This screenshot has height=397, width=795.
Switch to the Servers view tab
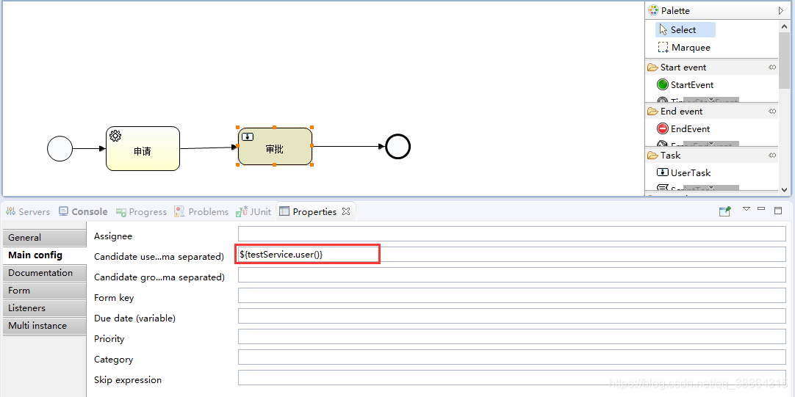click(x=28, y=211)
